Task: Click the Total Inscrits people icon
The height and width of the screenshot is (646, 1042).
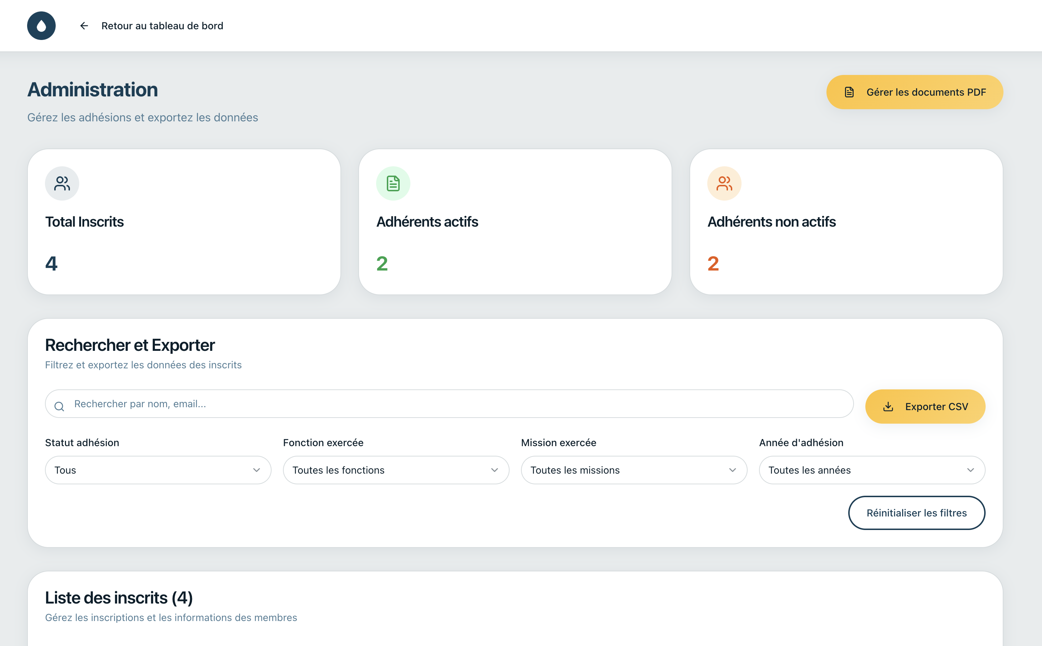Action: tap(62, 183)
